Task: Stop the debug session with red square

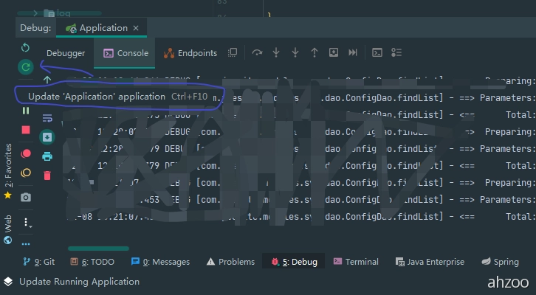Action: click(26, 130)
